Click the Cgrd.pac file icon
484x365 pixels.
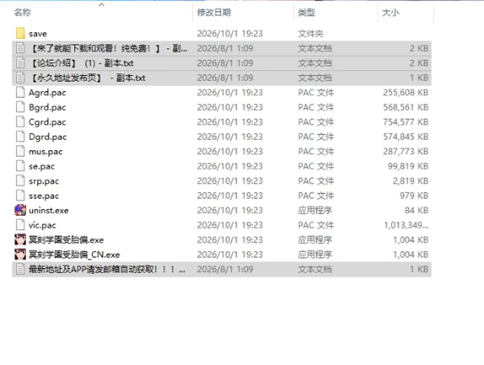tap(20, 122)
